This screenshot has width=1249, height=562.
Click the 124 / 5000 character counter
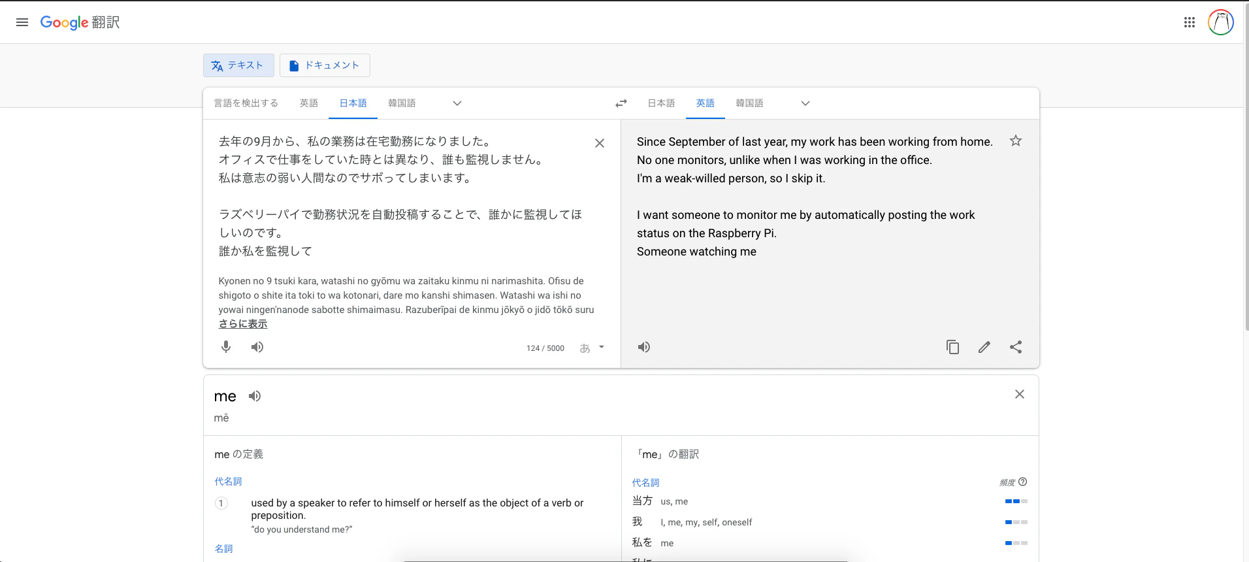point(545,348)
